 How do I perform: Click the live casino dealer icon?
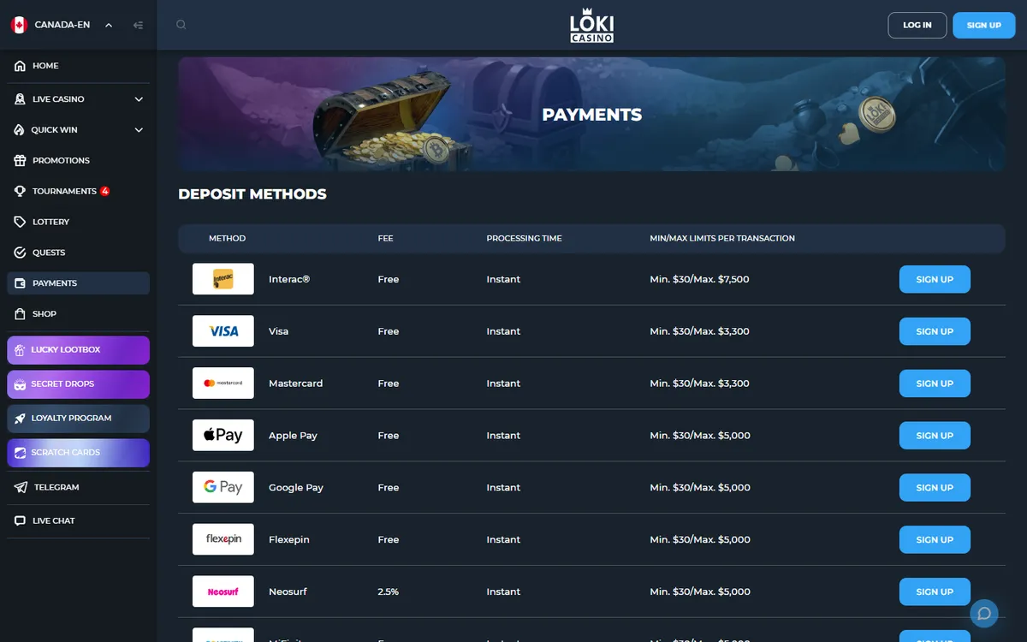[21, 99]
